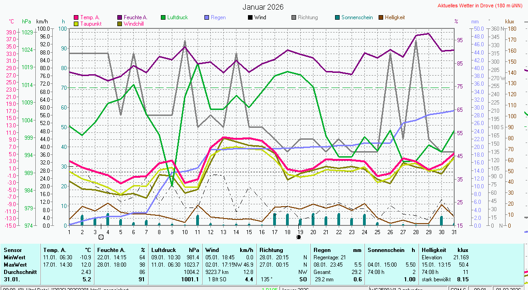Click the olive Windchill legend square

click(x=120, y=23)
